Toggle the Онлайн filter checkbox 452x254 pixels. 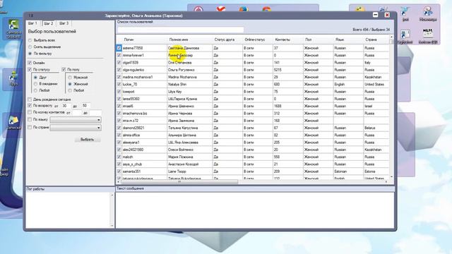(x=30, y=63)
